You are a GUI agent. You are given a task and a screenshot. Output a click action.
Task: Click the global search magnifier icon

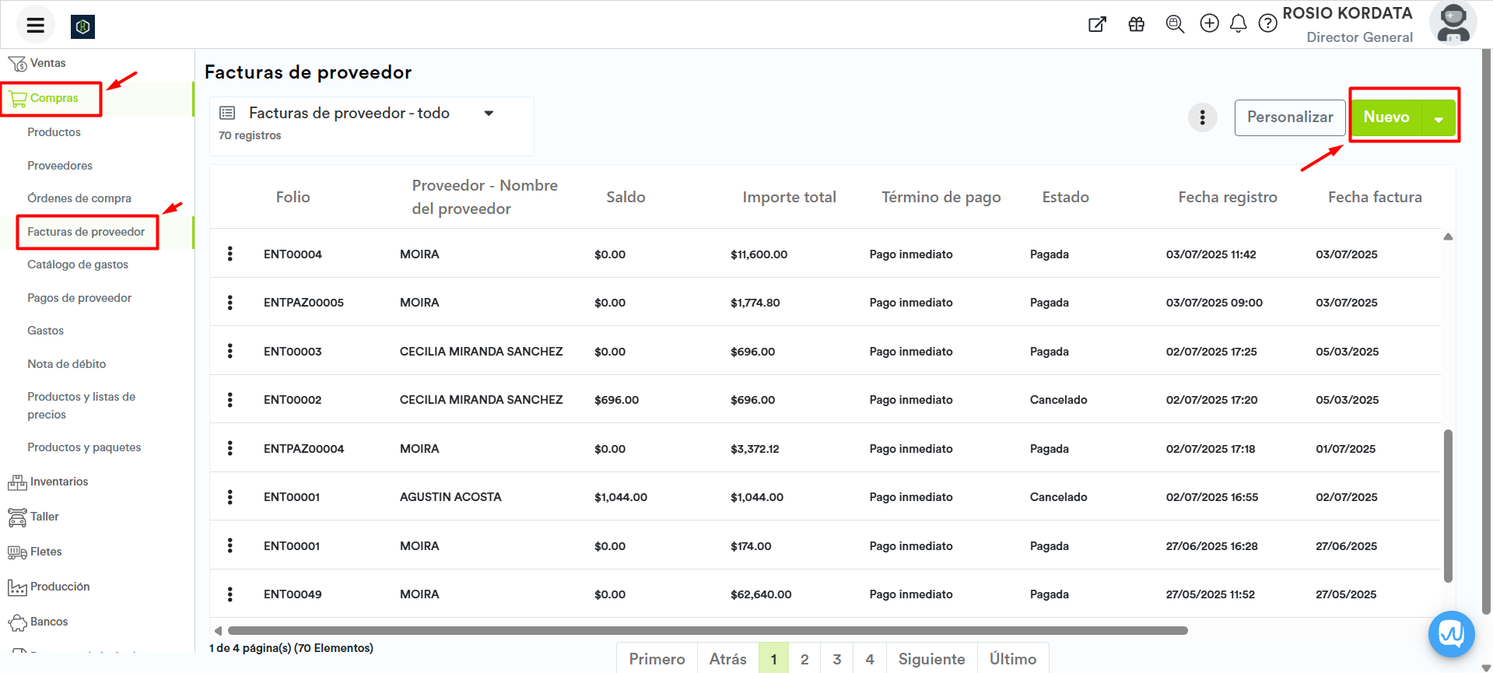click(x=1175, y=25)
